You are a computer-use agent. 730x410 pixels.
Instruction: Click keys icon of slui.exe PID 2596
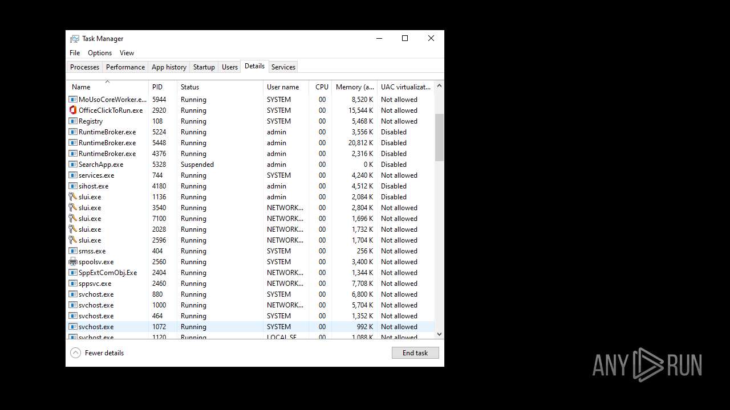pos(73,240)
